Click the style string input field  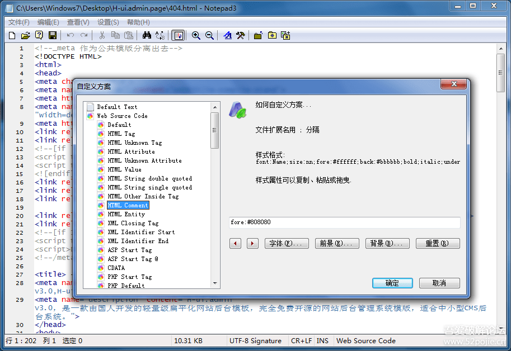344,222
